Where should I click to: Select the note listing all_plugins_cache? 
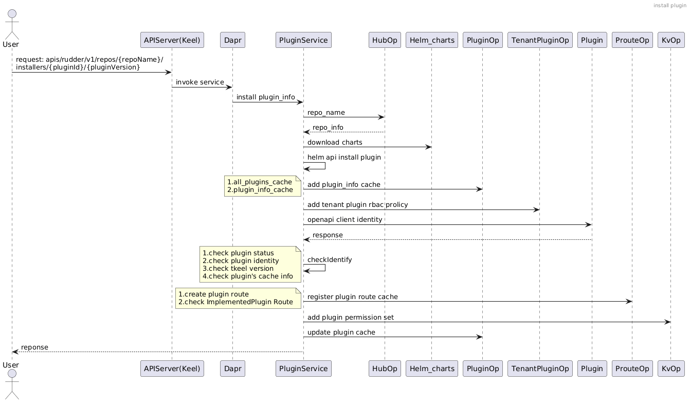tap(262, 186)
